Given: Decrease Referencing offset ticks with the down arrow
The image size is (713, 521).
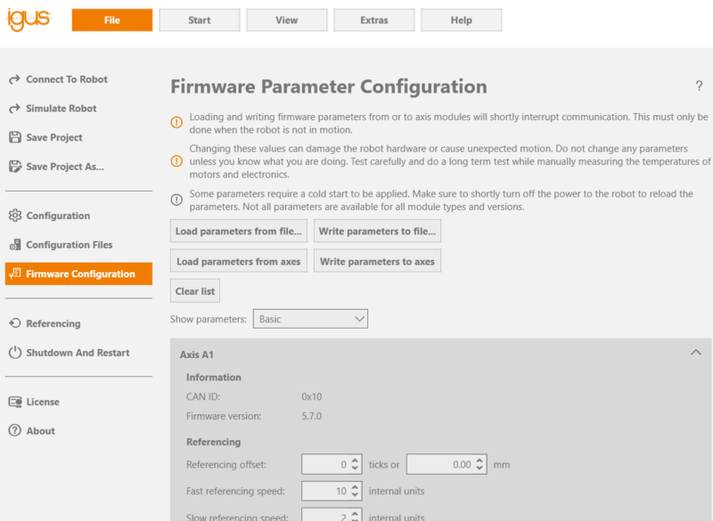Looking at the screenshot, I should [355, 468].
